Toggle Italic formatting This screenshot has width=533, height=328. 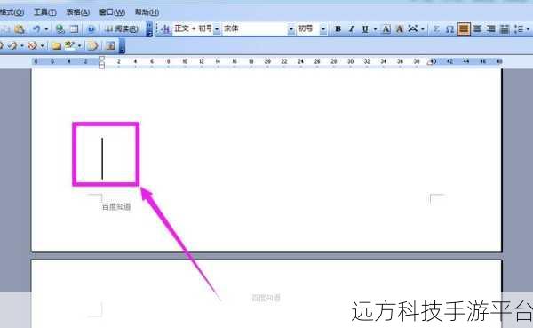pos(352,29)
